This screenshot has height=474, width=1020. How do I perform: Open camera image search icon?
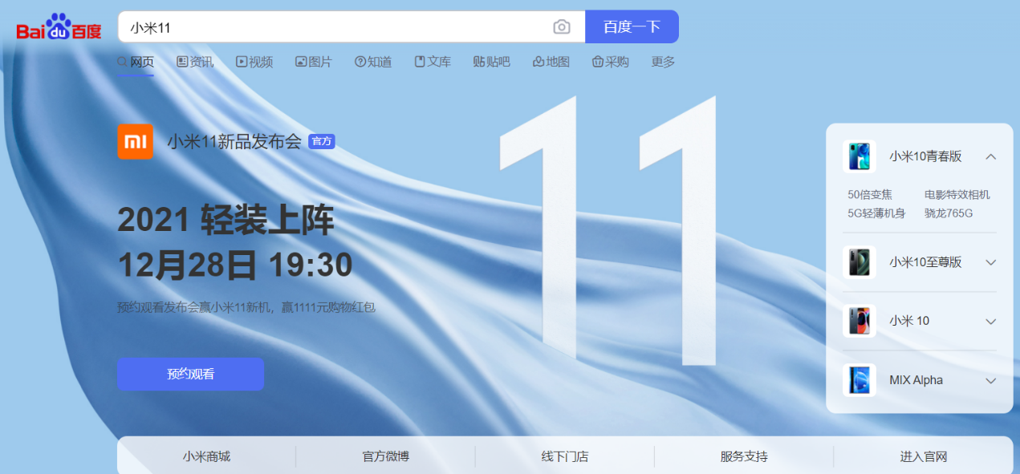click(x=562, y=27)
